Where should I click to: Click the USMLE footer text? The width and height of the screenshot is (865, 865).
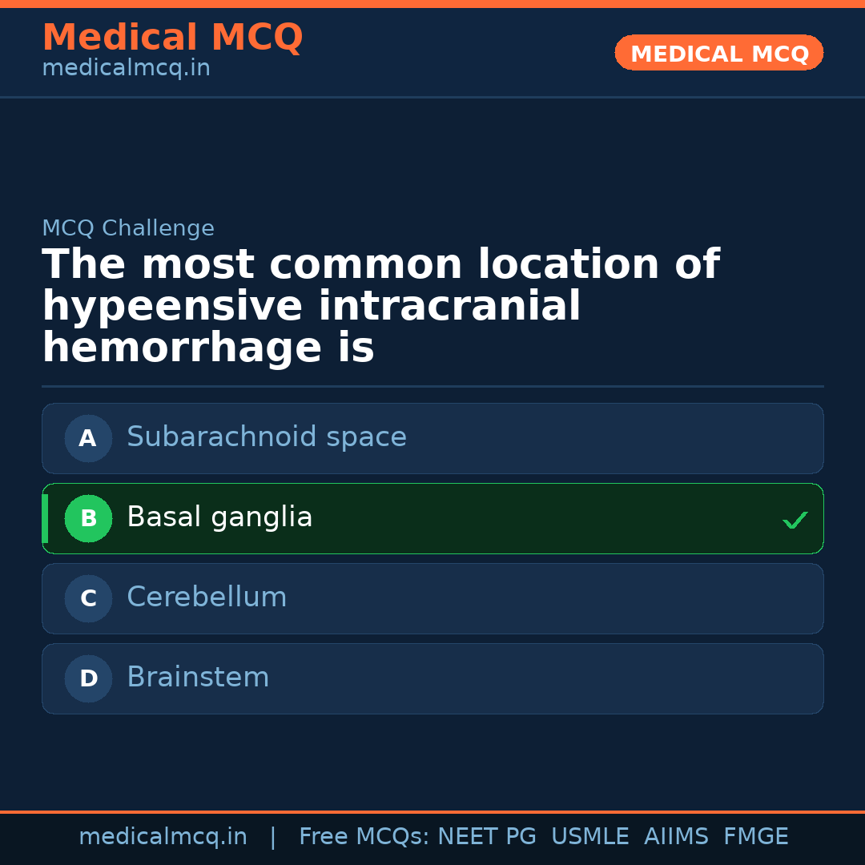(589, 837)
